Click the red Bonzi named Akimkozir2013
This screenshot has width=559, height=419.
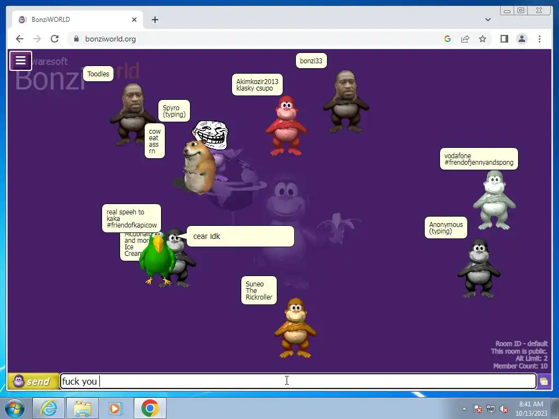click(x=286, y=125)
